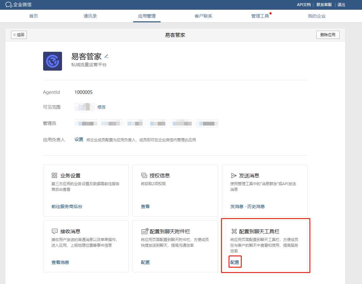Click 配置 under 配置到聊天工具栏
362x284 pixels.
[235, 262]
